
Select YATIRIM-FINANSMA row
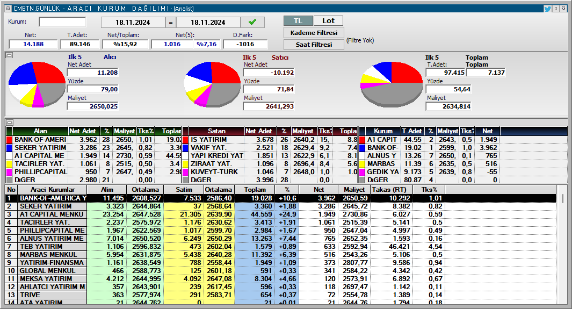coord(280,262)
